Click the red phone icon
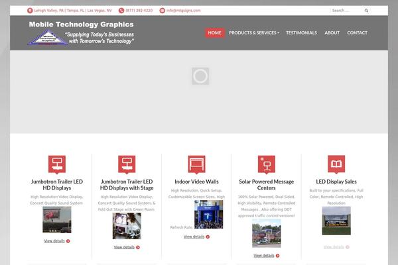This screenshot has height=265, width=398. 121,11
